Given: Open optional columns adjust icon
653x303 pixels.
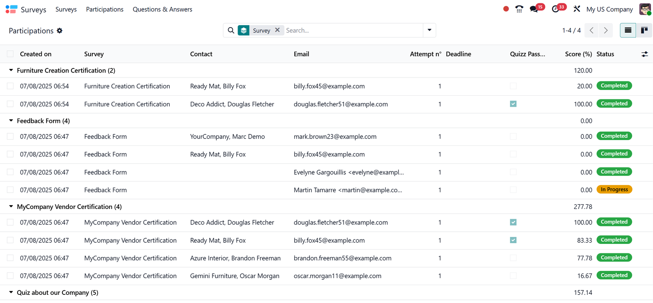Looking at the screenshot, I should pyautogui.click(x=645, y=54).
